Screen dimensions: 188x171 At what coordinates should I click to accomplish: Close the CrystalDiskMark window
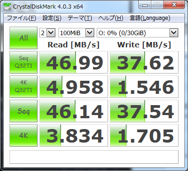[174, 5]
